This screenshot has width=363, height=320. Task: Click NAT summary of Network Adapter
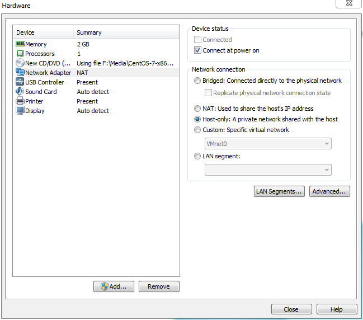pos(82,73)
